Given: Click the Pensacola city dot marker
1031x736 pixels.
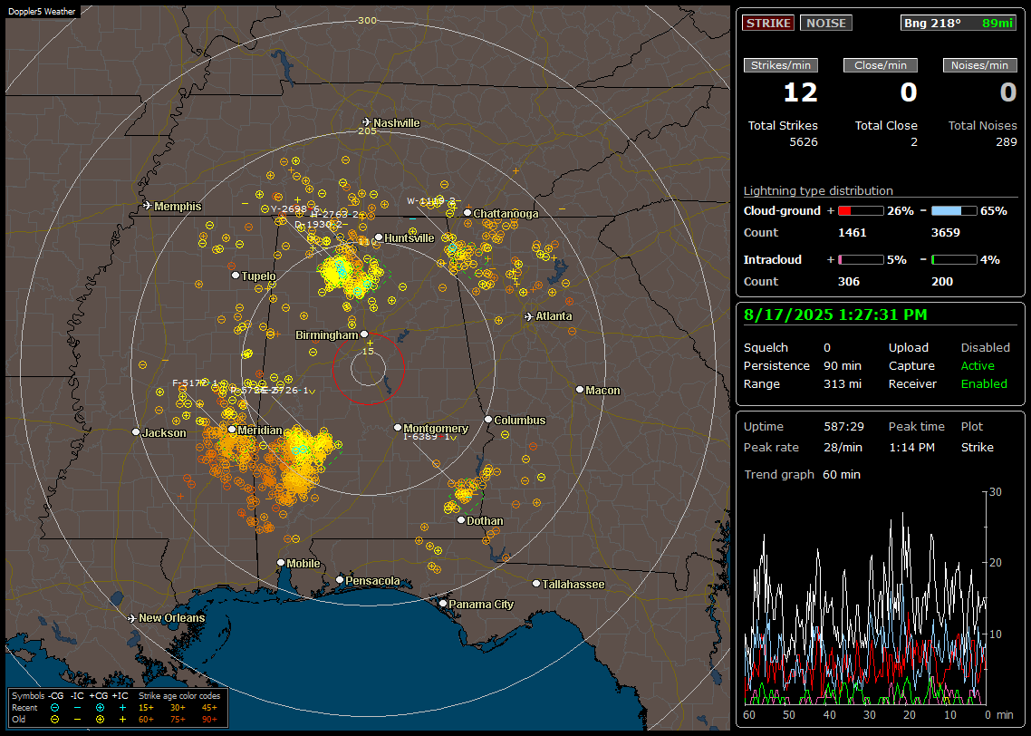Looking at the screenshot, I should tap(340, 579).
